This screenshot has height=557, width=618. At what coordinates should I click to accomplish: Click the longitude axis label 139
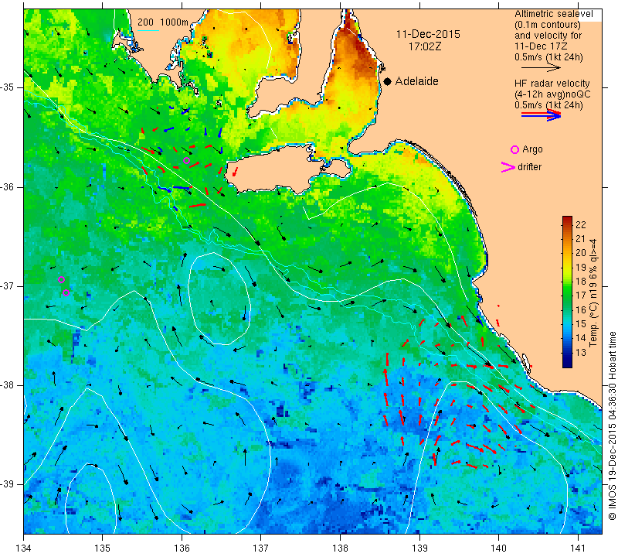point(419,548)
